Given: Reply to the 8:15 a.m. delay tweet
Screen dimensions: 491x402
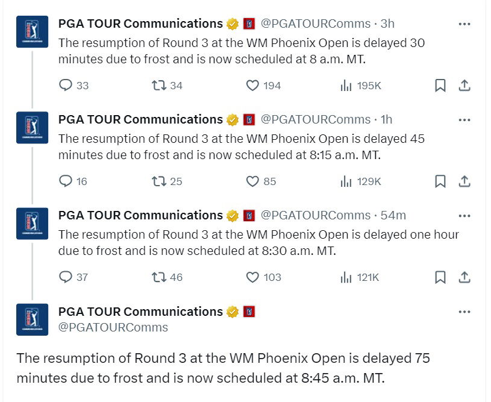Looking at the screenshot, I should pyautogui.click(x=66, y=181).
